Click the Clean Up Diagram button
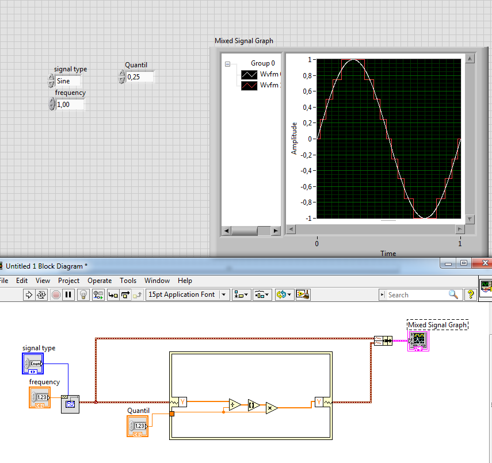492x463 pixels. [x=303, y=295]
